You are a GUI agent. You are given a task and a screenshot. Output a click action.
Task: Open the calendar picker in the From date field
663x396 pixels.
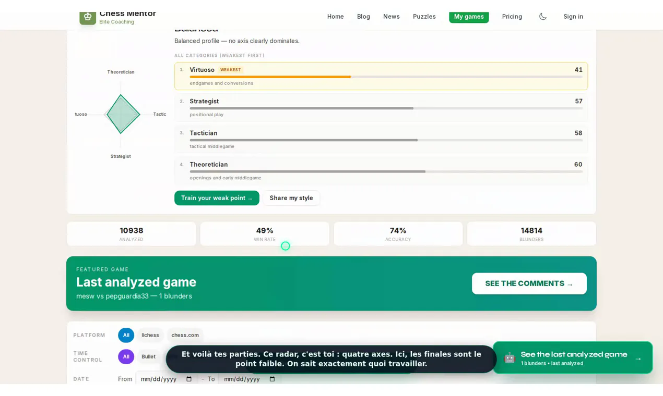pos(189,379)
